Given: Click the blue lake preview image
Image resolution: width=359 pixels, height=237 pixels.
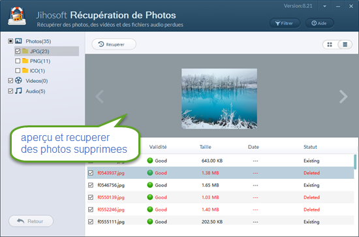Looking at the screenshot, I should point(219,99).
